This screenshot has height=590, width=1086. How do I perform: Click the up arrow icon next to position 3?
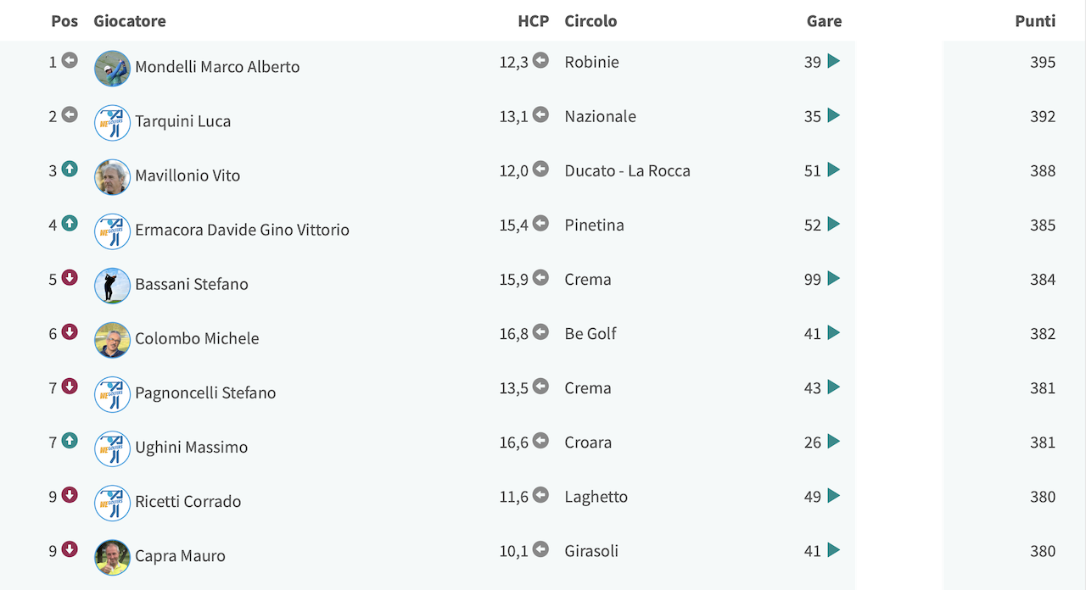tap(70, 170)
